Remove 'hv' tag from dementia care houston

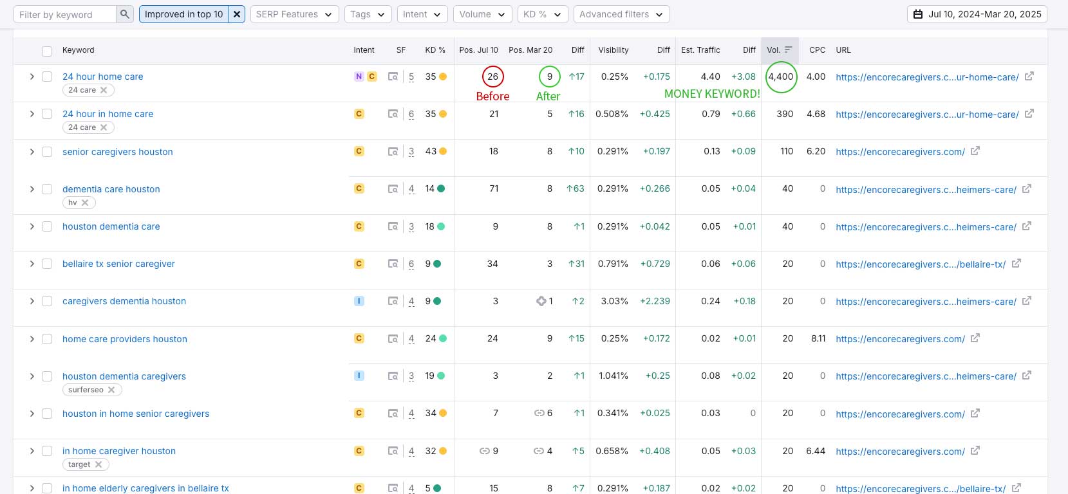(x=85, y=203)
